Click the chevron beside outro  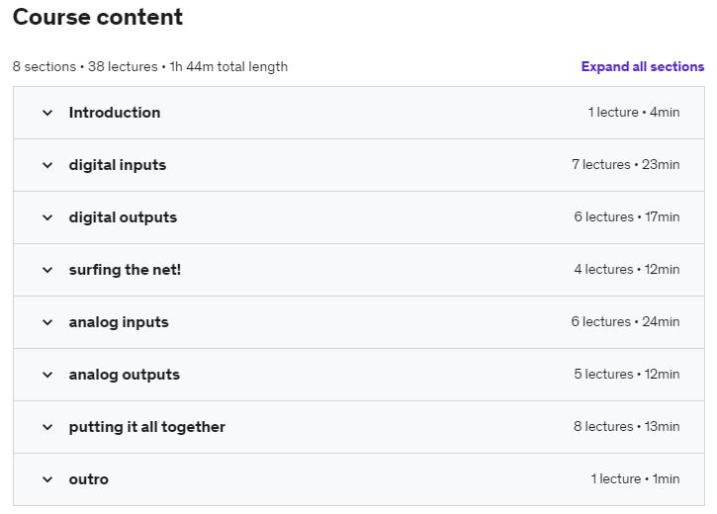(x=47, y=479)
